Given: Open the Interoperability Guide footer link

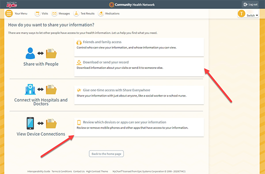Looking at the screenshot, I should [39, 171].
